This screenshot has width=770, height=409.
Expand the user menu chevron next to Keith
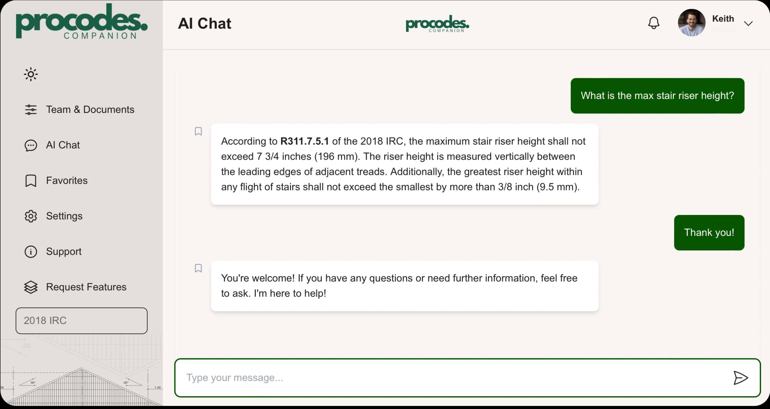pos(748,24)
